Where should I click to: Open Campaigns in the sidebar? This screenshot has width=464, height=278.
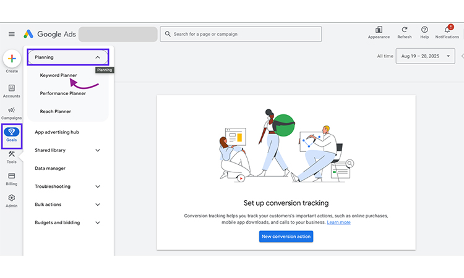coord(12,113)
